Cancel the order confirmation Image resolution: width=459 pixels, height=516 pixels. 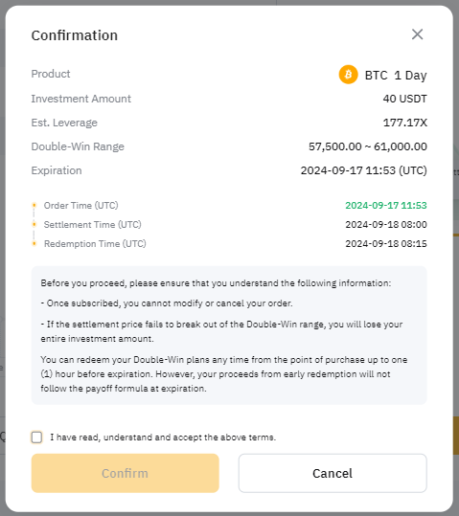pos(333,473)
